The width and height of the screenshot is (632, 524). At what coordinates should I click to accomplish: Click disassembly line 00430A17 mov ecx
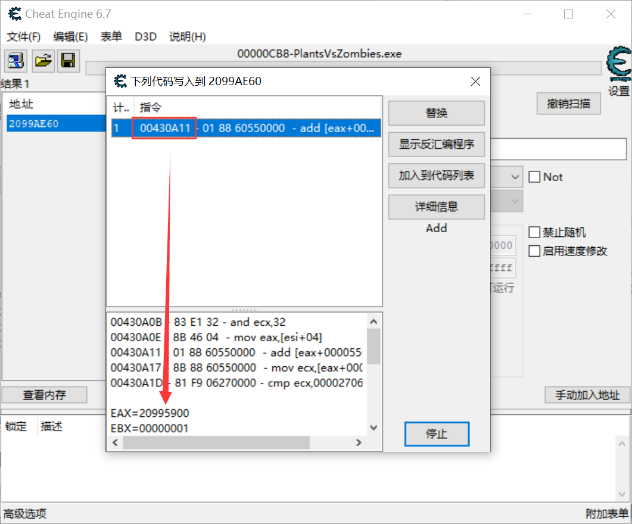tap(236, 368)
